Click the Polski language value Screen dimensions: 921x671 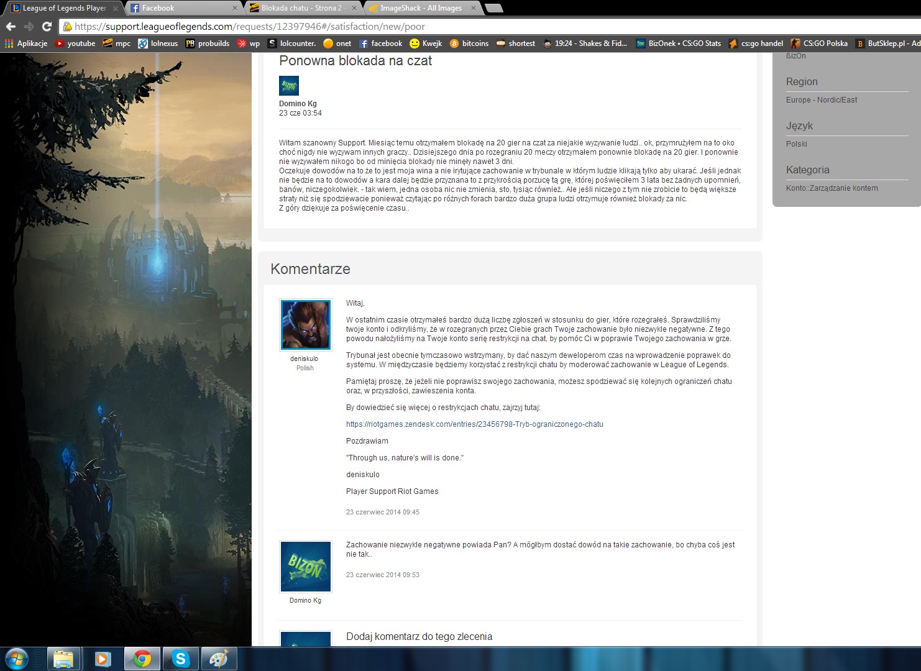point(797,144)
